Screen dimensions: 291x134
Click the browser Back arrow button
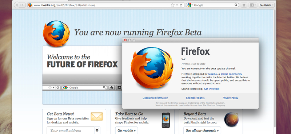click(17, 5)
